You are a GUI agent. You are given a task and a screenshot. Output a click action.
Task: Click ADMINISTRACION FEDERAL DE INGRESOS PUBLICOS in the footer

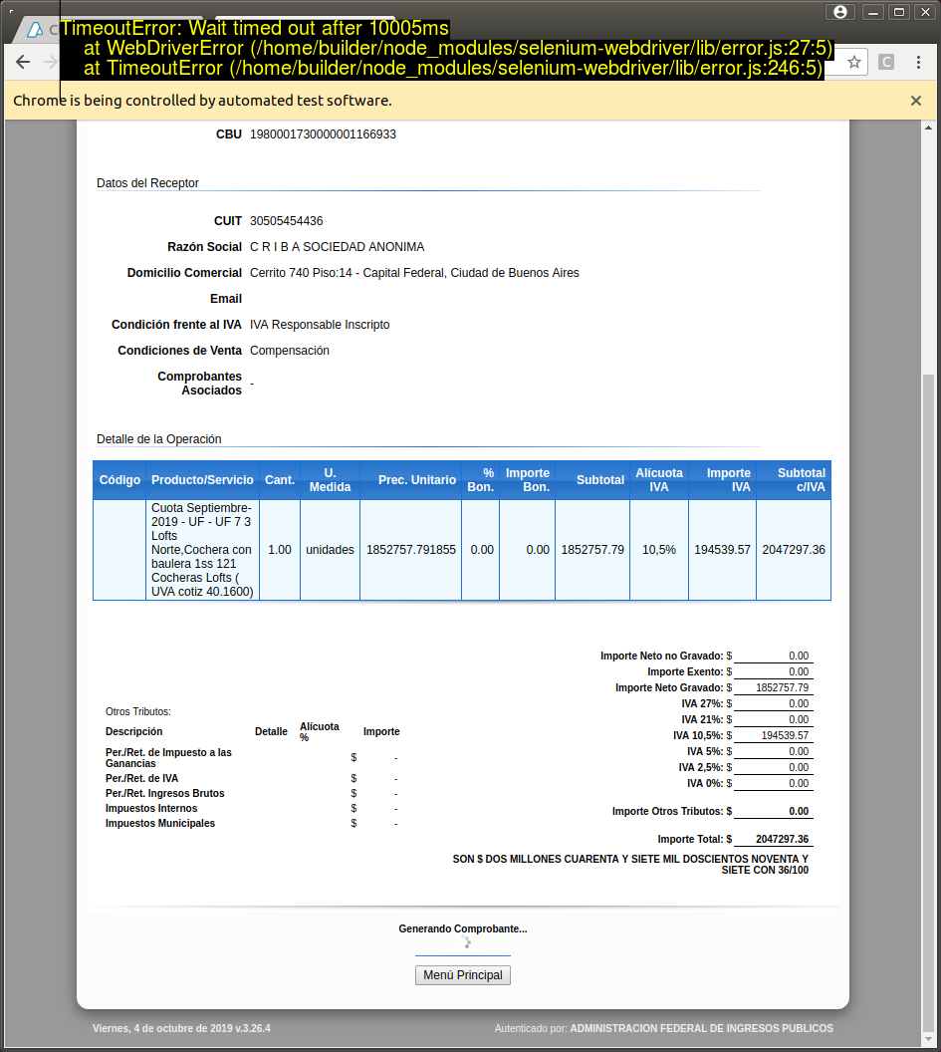702,1028
